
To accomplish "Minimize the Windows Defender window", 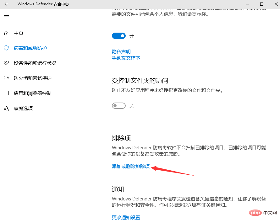I will tap(247, 4).
